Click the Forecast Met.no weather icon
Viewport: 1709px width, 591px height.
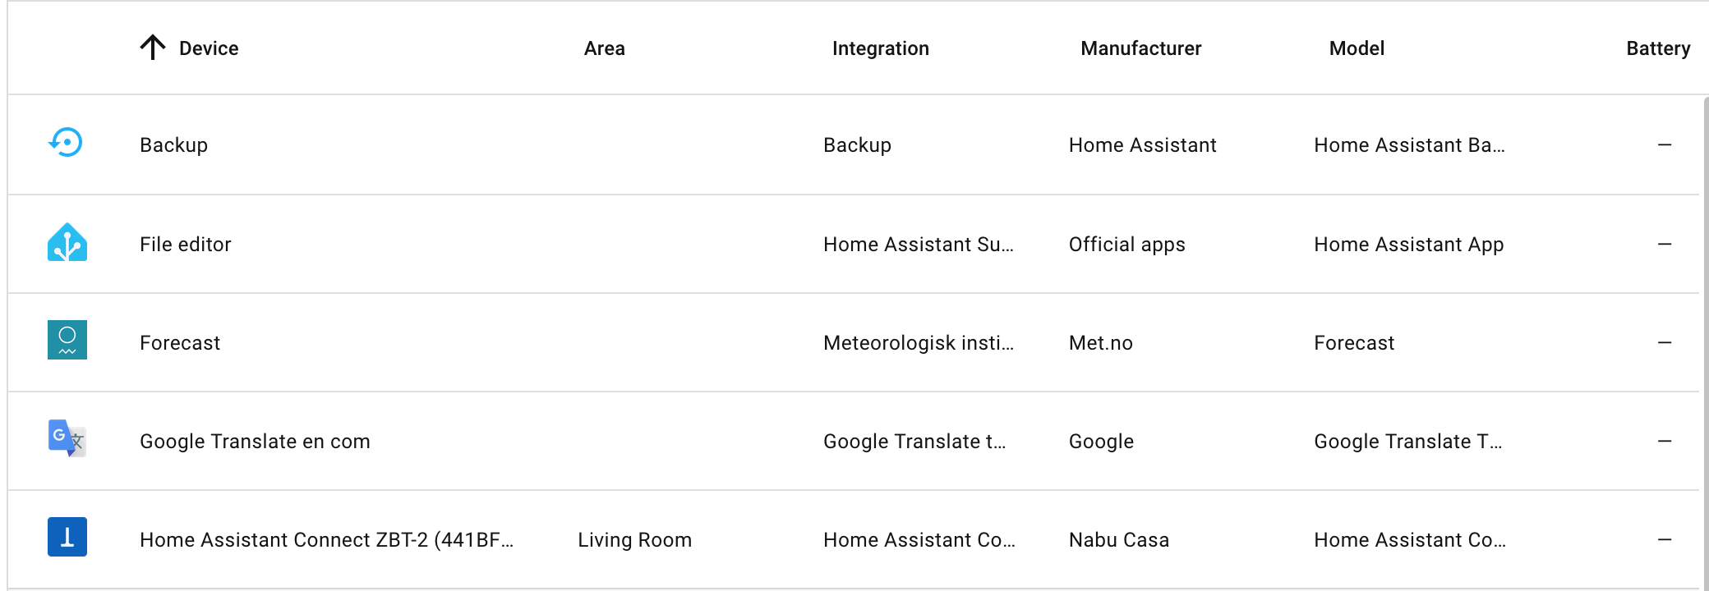click(67, 340)
